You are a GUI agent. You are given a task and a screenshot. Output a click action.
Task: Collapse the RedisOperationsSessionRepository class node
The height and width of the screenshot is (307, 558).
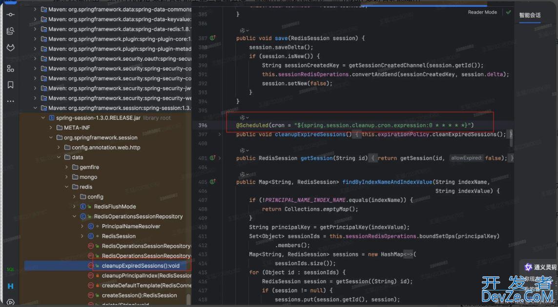pos(74,216)
